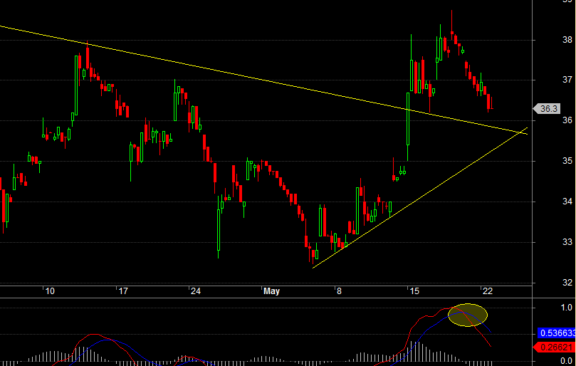The image size is (576, 366).
Task: Select the descending yellow resistance trendline
Action: tap(263, 80)
